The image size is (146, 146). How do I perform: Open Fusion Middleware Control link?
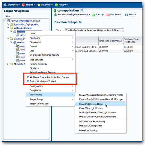point(50,81)
